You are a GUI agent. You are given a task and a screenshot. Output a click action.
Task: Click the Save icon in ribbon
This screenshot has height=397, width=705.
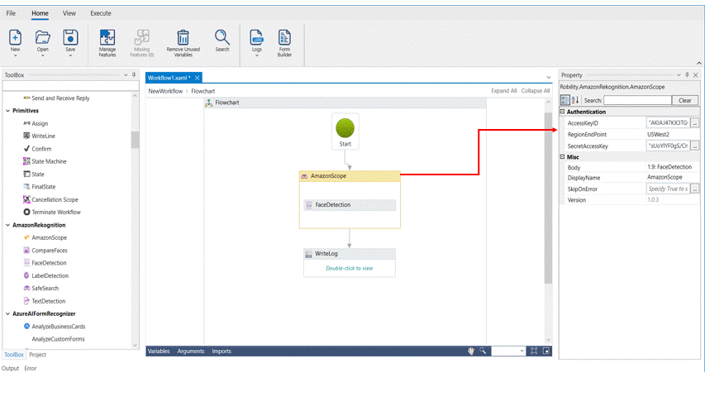tap(70, 38)
